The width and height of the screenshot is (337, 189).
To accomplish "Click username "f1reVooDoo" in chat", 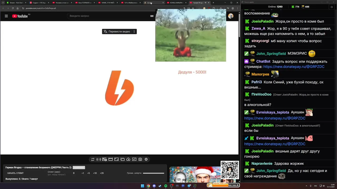I will (x=261, y=94).
